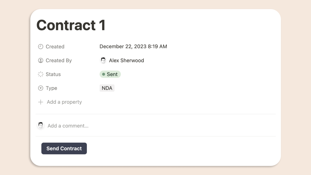Click the Created property label
Viewport: 311px width, 175px height.
[x=55, y=47]
